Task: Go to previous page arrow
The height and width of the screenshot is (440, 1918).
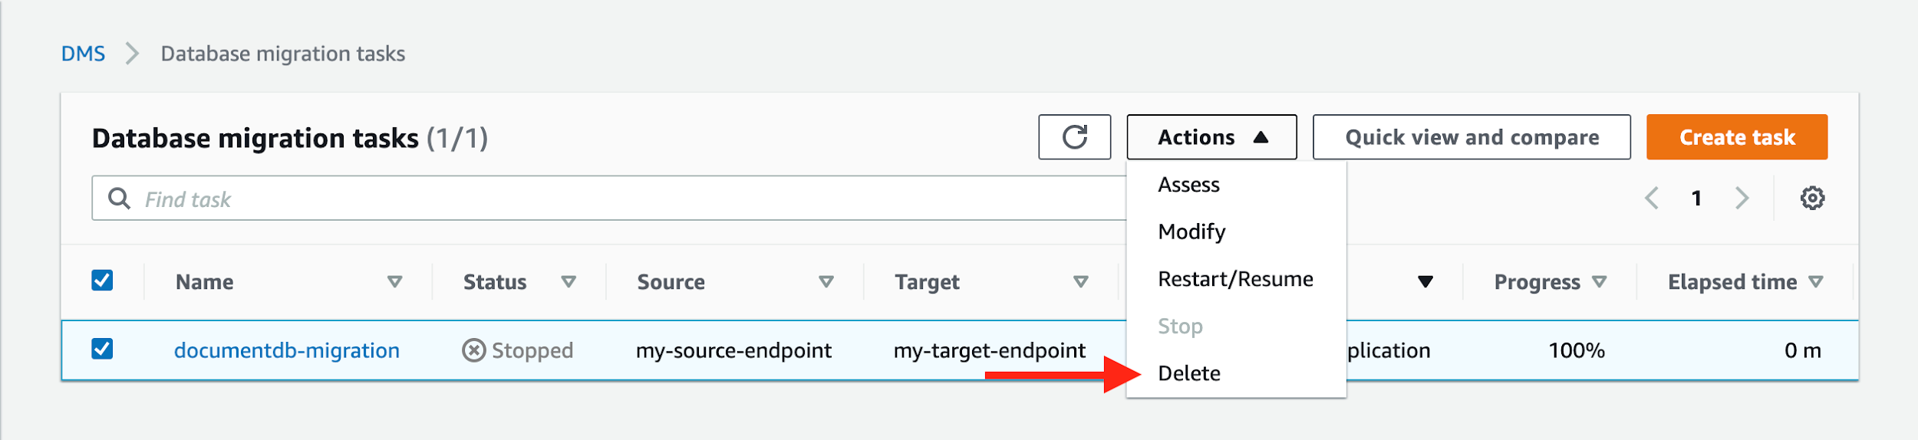Action: tap(1652, 199)
